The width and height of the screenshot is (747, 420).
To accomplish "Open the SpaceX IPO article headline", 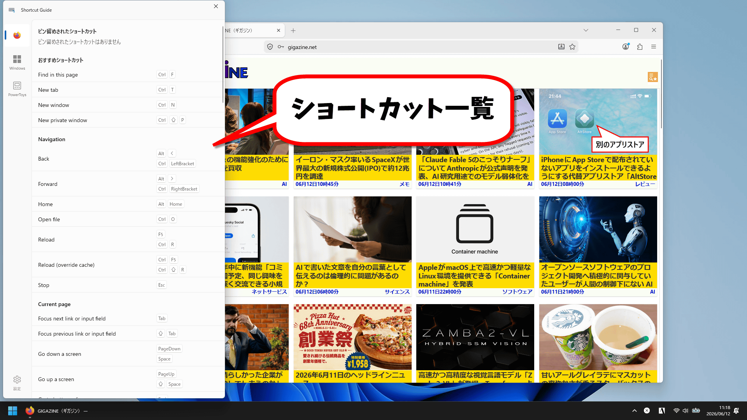I will [352, 168].
